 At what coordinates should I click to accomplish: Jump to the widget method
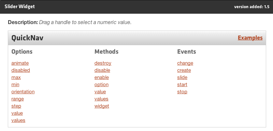pyautogui.click(x=102, y=106)
